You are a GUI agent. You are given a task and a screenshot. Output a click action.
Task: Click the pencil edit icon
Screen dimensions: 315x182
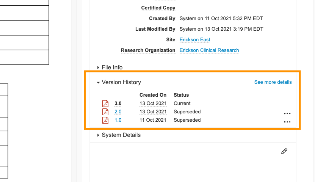click(x=284, y=151)
